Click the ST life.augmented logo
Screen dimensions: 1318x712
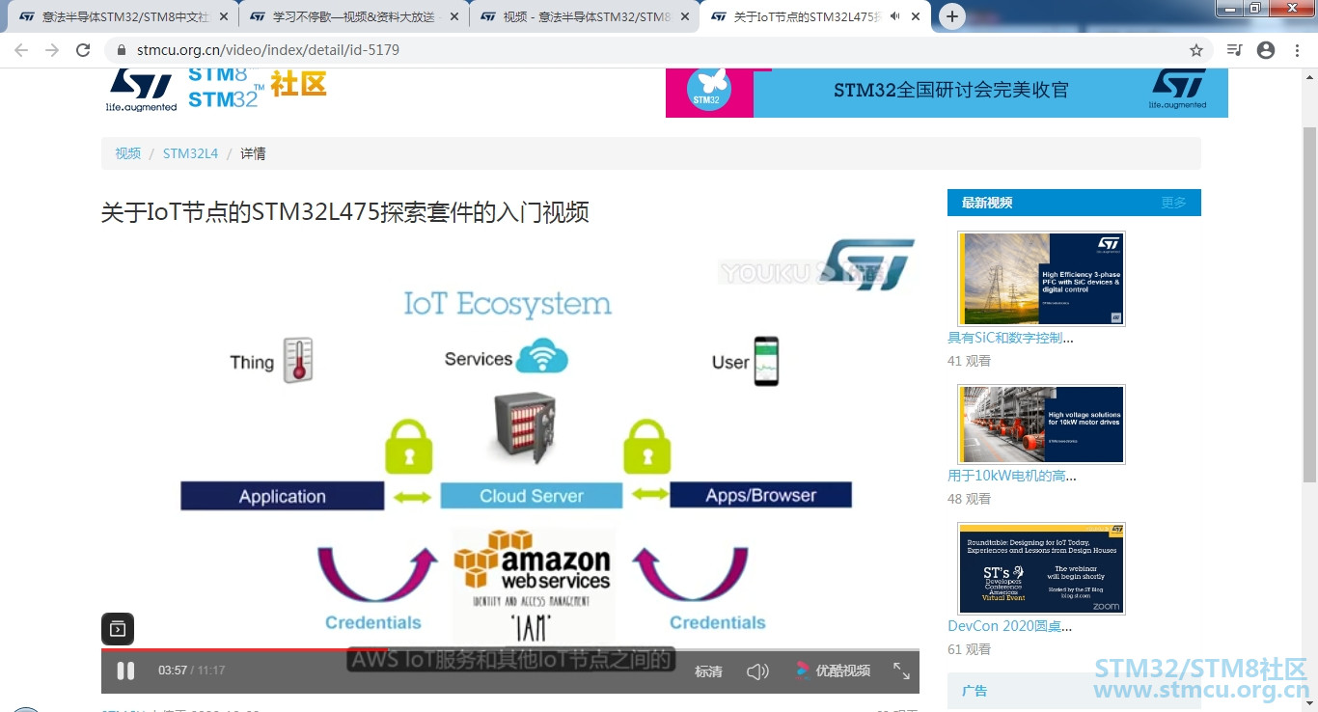[x=141, y=91]
